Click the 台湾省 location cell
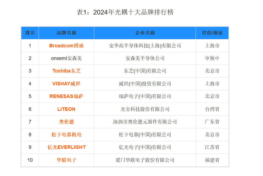The image size is (263, 176). [x=212, y=109]
